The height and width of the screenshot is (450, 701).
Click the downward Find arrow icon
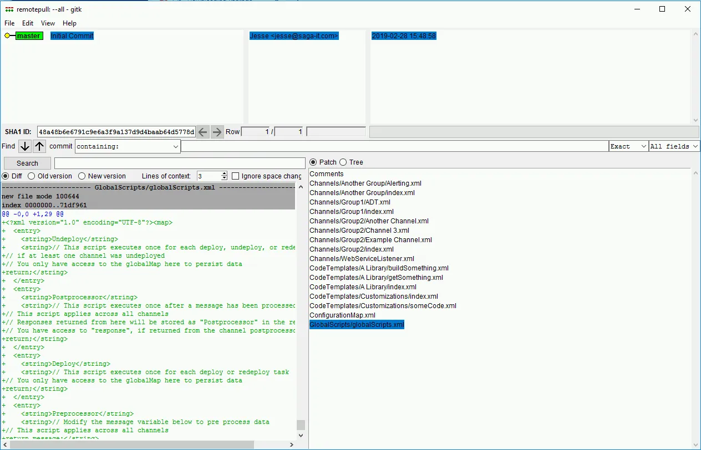pyautogui.click(x=24, y=146)
